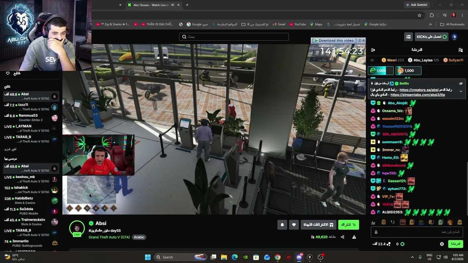468x263 pixels.
Task: Open the NVIDIA app from the taskbar
Action: (245, 257)
